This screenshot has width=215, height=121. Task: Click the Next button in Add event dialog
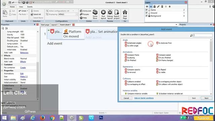pyautogui.click(x=206, y=98)
